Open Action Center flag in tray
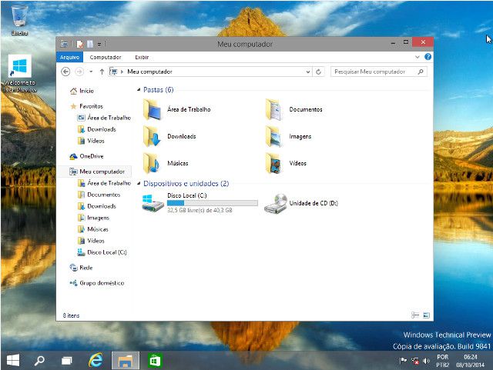This screenshot has height=370, width=493. [x=403, y=361]
